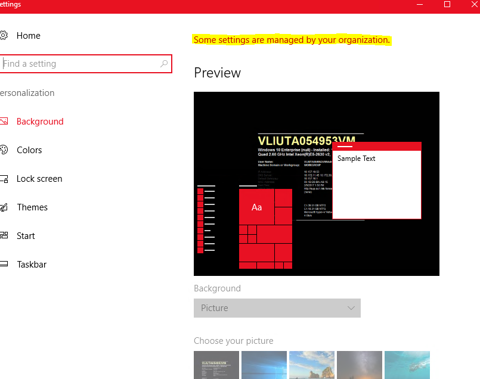Close the Settings window
This screenshot has width=480, height=379.
point(474,5)
